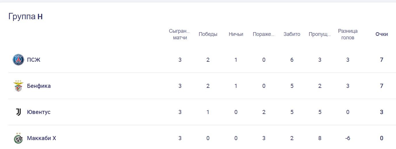Open the ПСЖ team link
The height and width of the screenshot is (149, 396).
point(34,60)
